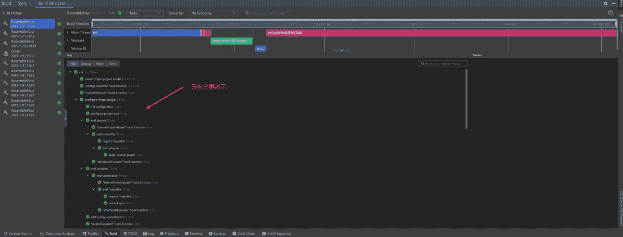Click the Build Analyzer settings gear icon

[x=605, y=3]
